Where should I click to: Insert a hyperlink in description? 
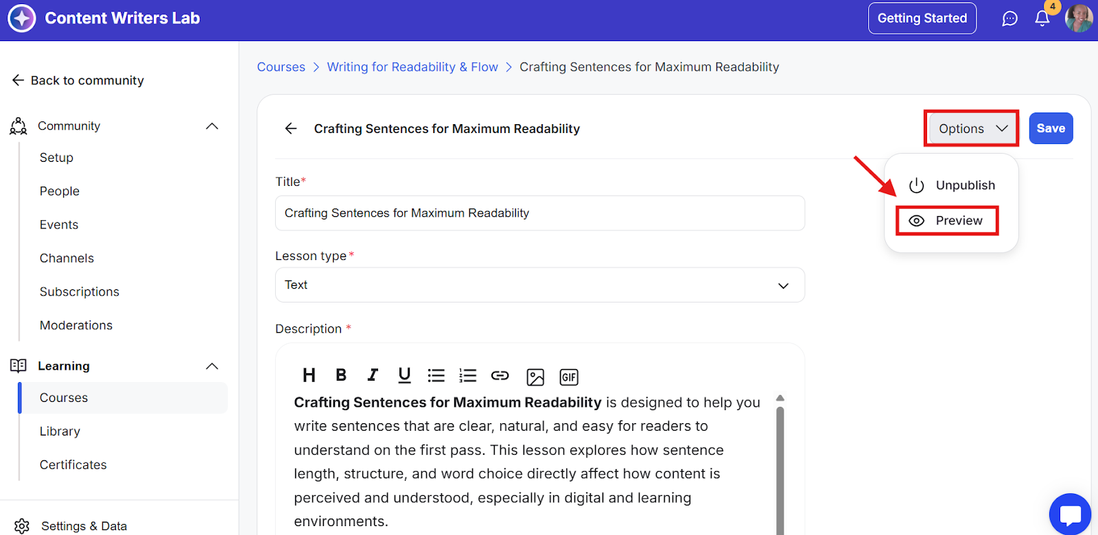pos(500,375)
